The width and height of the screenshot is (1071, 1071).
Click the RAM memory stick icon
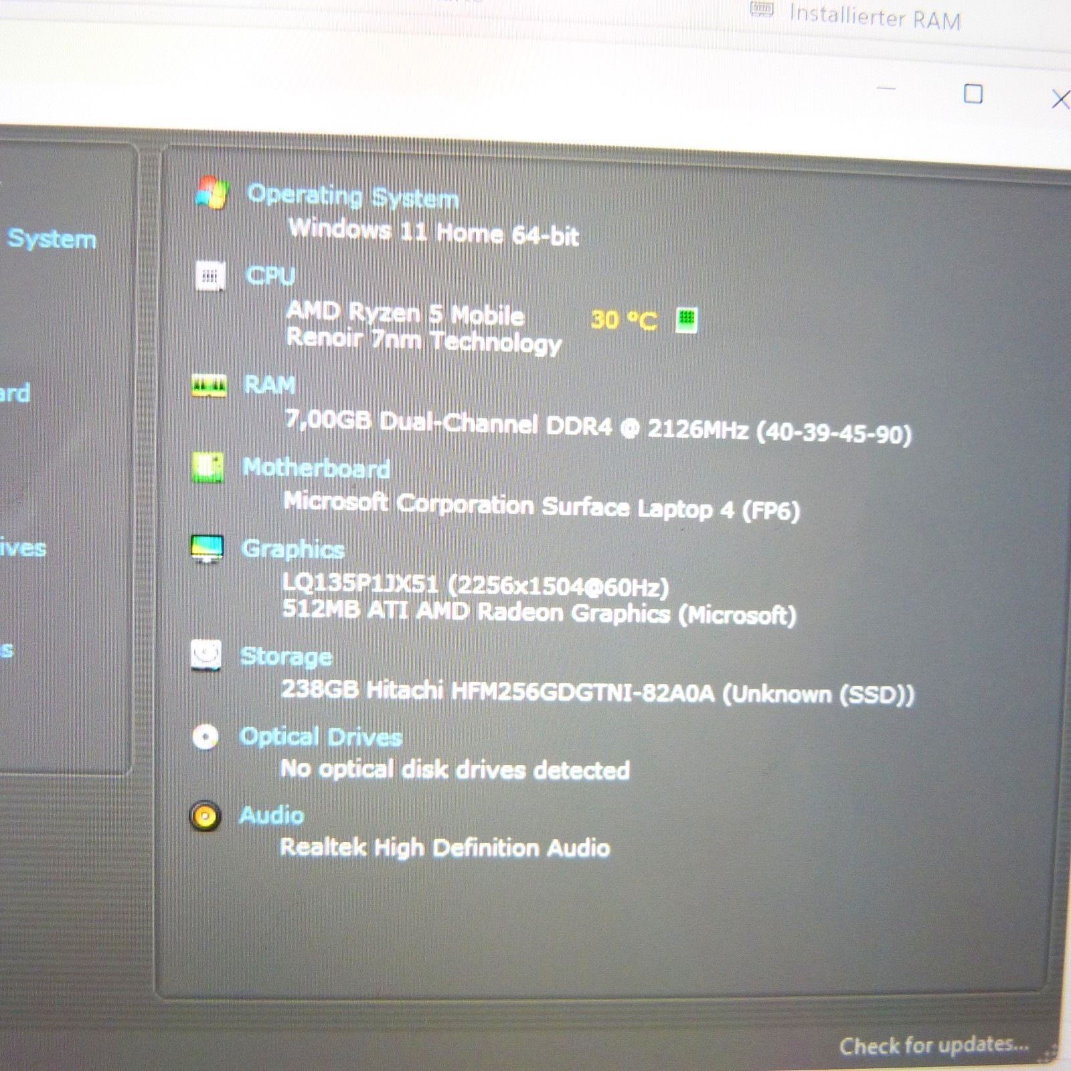(x=209, y=385)
